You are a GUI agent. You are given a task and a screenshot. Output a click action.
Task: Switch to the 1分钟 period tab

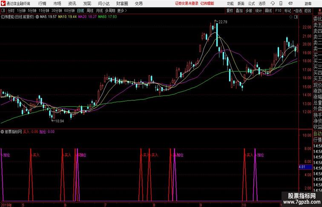[21, 11]
